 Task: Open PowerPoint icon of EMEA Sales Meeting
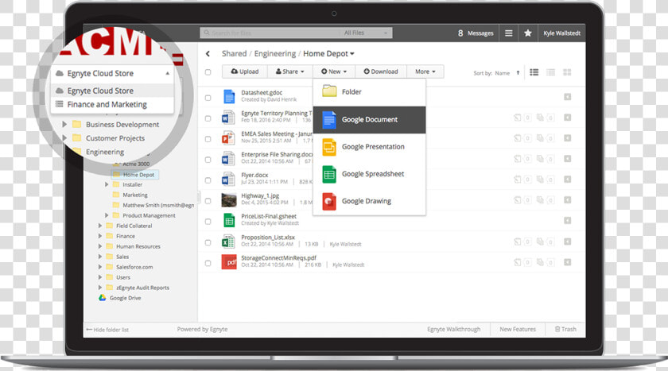pyautogui.click(x=228, y=137)
